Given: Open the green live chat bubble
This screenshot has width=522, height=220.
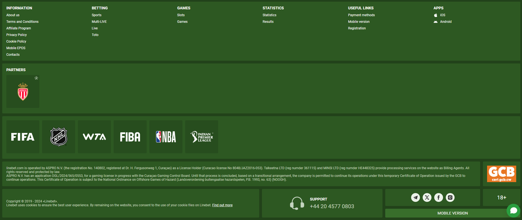Looking at the screenshot, I should point(513,211).
